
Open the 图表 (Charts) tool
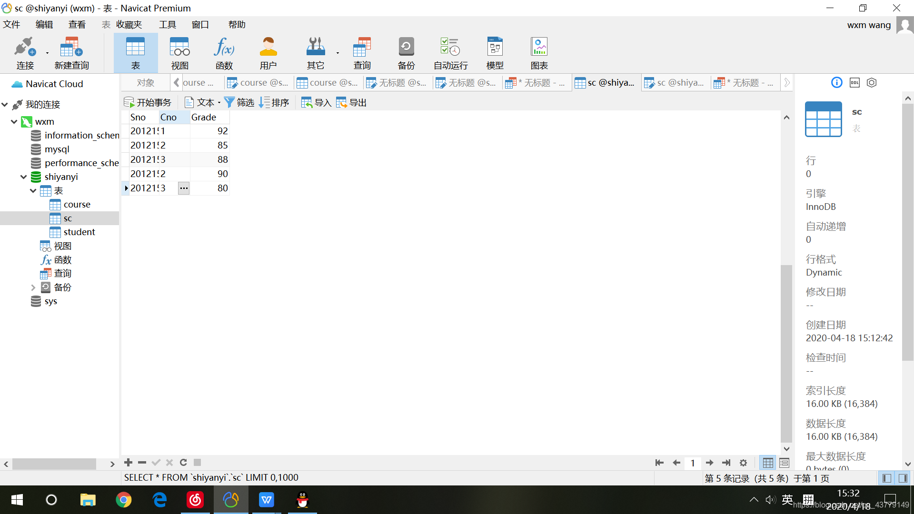pos(539,52)
